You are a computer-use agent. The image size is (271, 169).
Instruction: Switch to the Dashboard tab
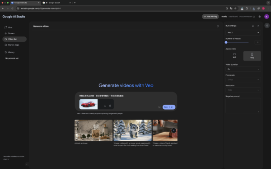click(233, 17)
